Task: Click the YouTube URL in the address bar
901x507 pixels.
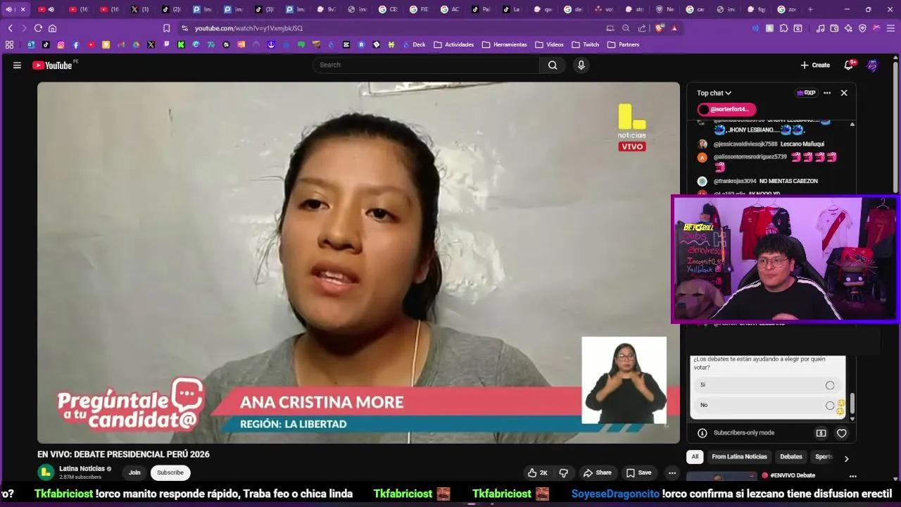Action: pyautogui.click(x=248, y=28)
